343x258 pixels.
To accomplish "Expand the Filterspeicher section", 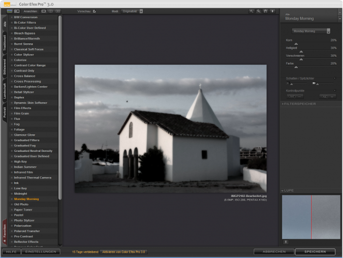I will [300, 104].
